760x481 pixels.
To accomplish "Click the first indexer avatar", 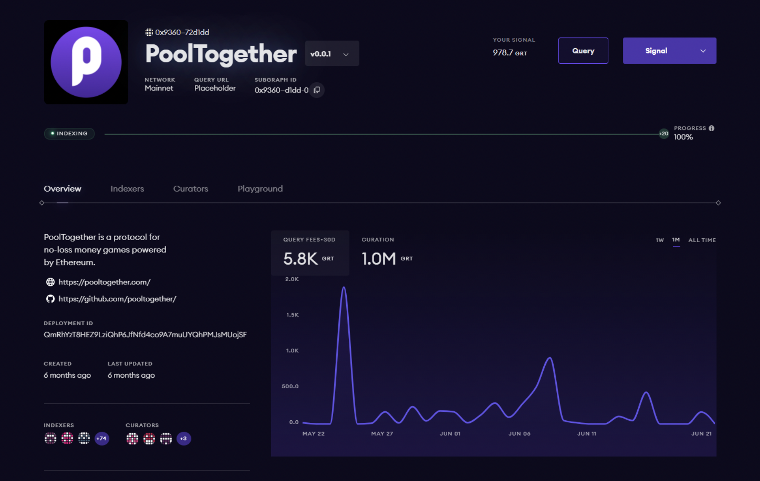I will point(50,438).
